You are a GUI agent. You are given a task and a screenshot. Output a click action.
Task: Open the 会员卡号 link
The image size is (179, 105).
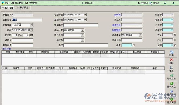pos(116,25)
